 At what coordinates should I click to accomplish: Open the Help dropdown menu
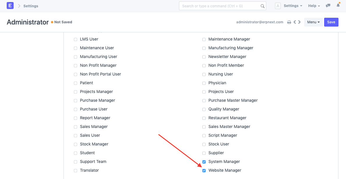tap(314, 6)
